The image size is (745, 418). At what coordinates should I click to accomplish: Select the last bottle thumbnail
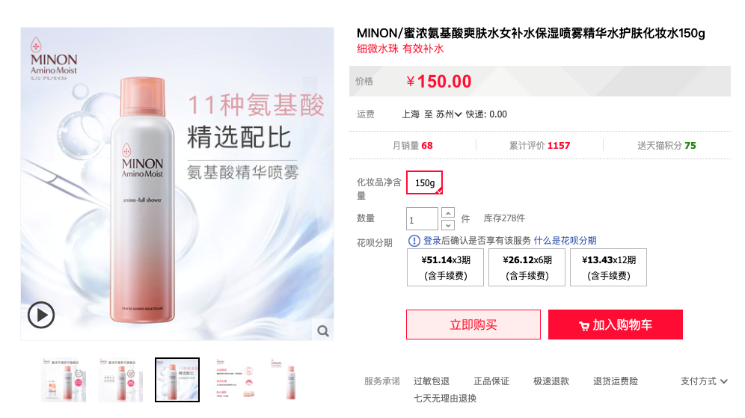click(291, 380)
